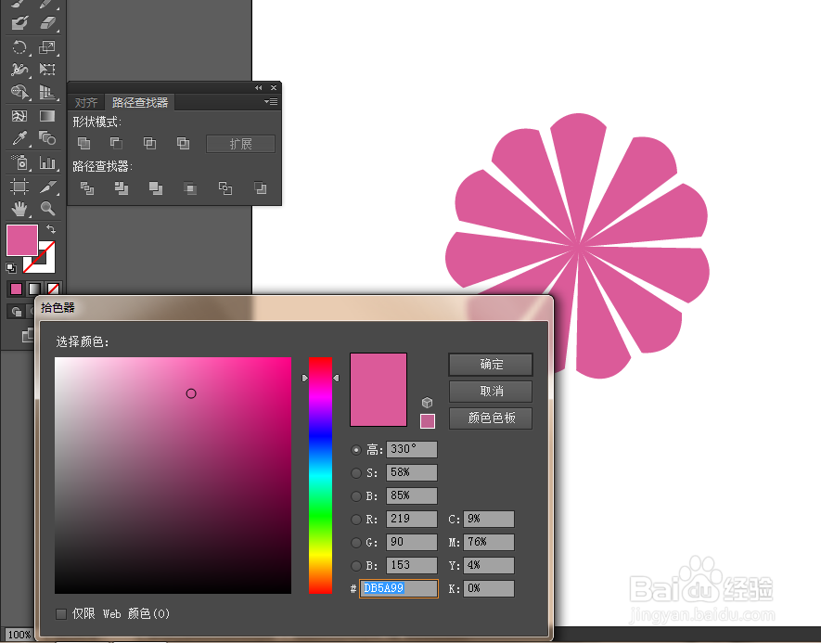The width and height of the screenshot is (821, 643).
Task: Select the Warp tool
Action: [19, 69]
